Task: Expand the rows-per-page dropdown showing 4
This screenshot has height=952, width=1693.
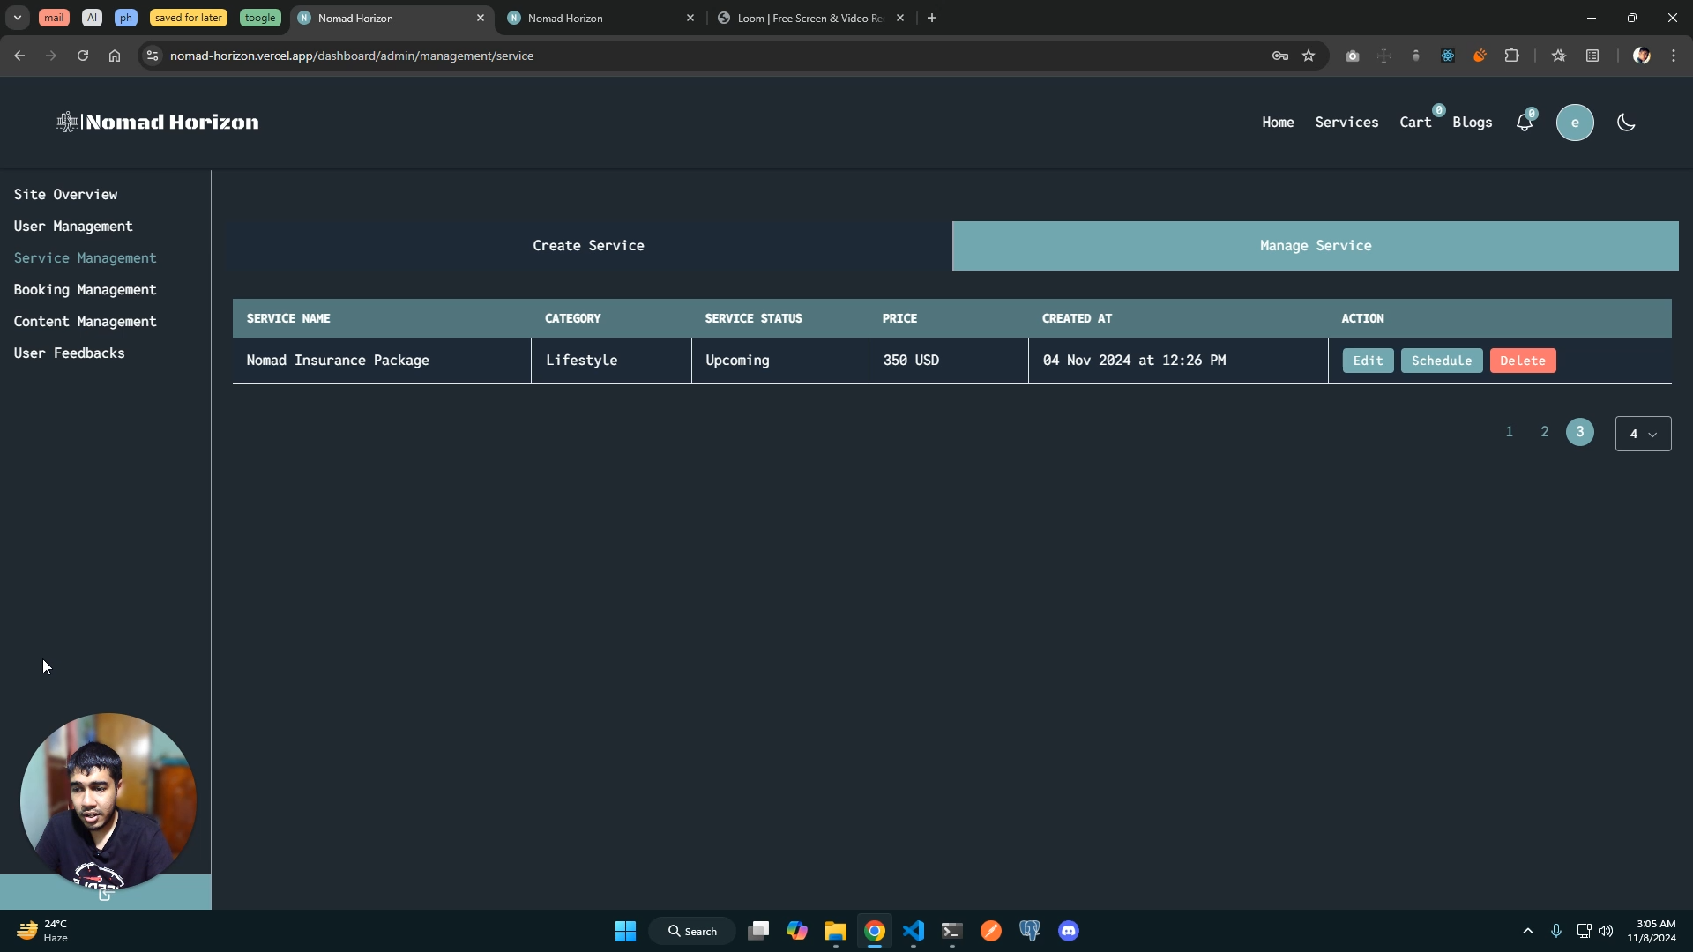Action: (1643, 434)
